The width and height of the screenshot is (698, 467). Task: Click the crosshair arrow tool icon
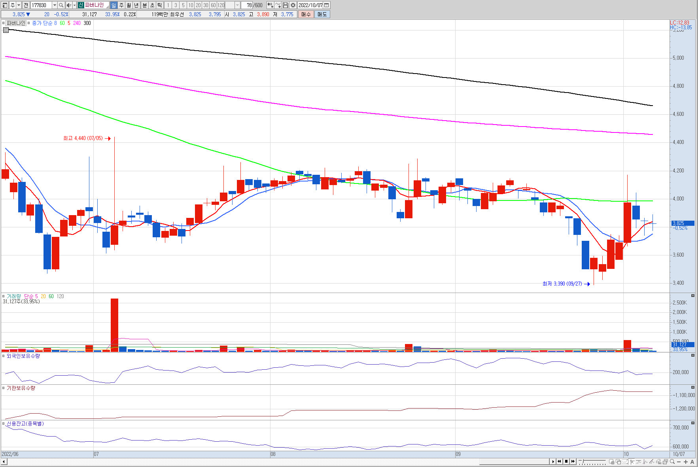coord(632,461)
